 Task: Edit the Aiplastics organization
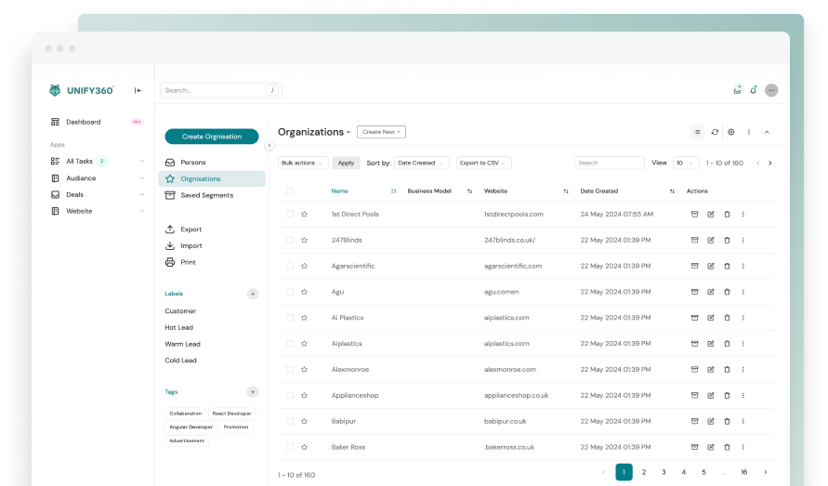(711, 344)
